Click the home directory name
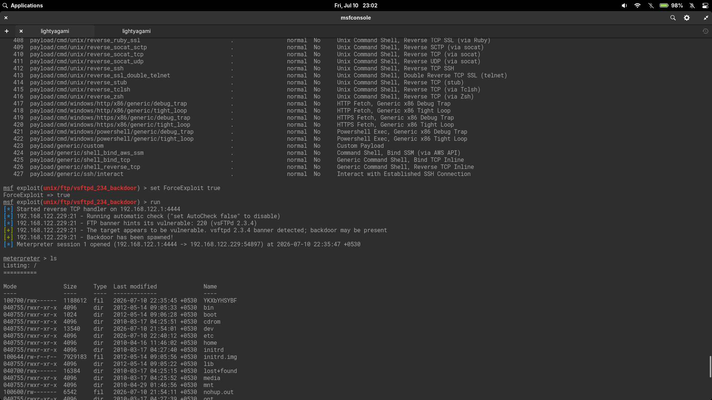712x400 pixels. click(210, 343)
